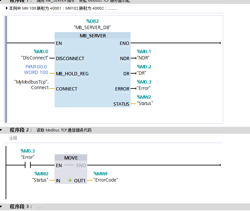Click the ERROR output pin label
Image resolution: width=250 pixels, height=211 pixels.
(x=122, y=89)
